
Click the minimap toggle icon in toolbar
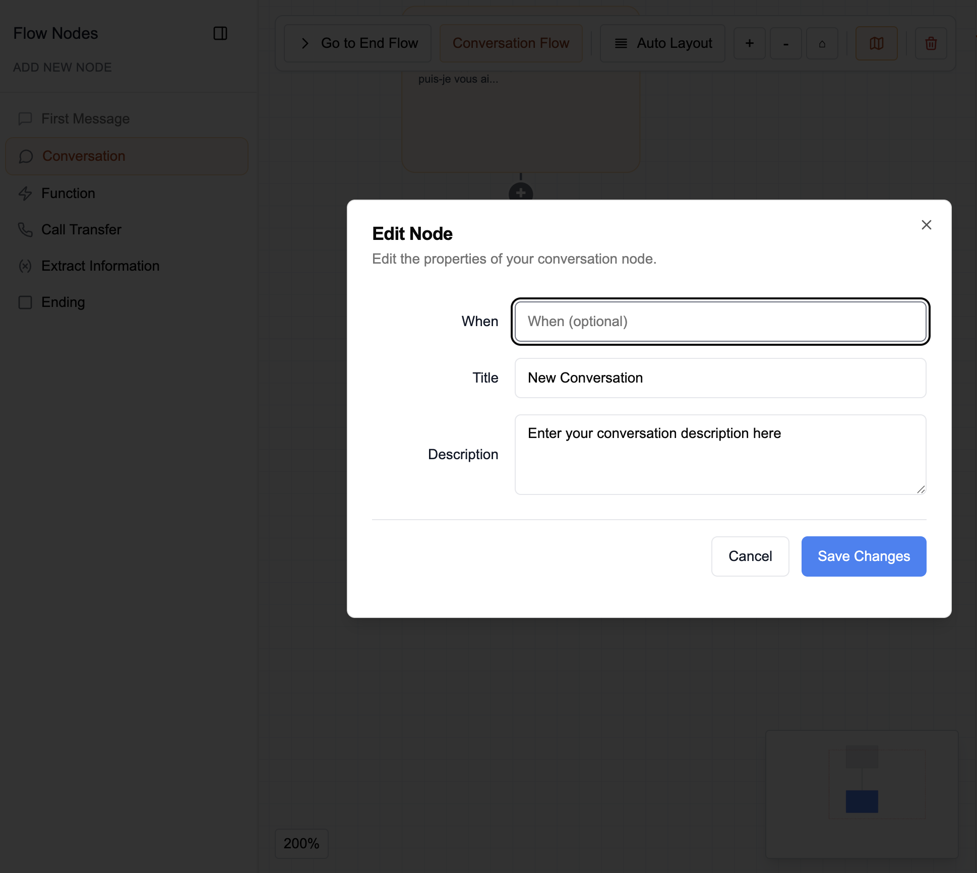(876, 43)
